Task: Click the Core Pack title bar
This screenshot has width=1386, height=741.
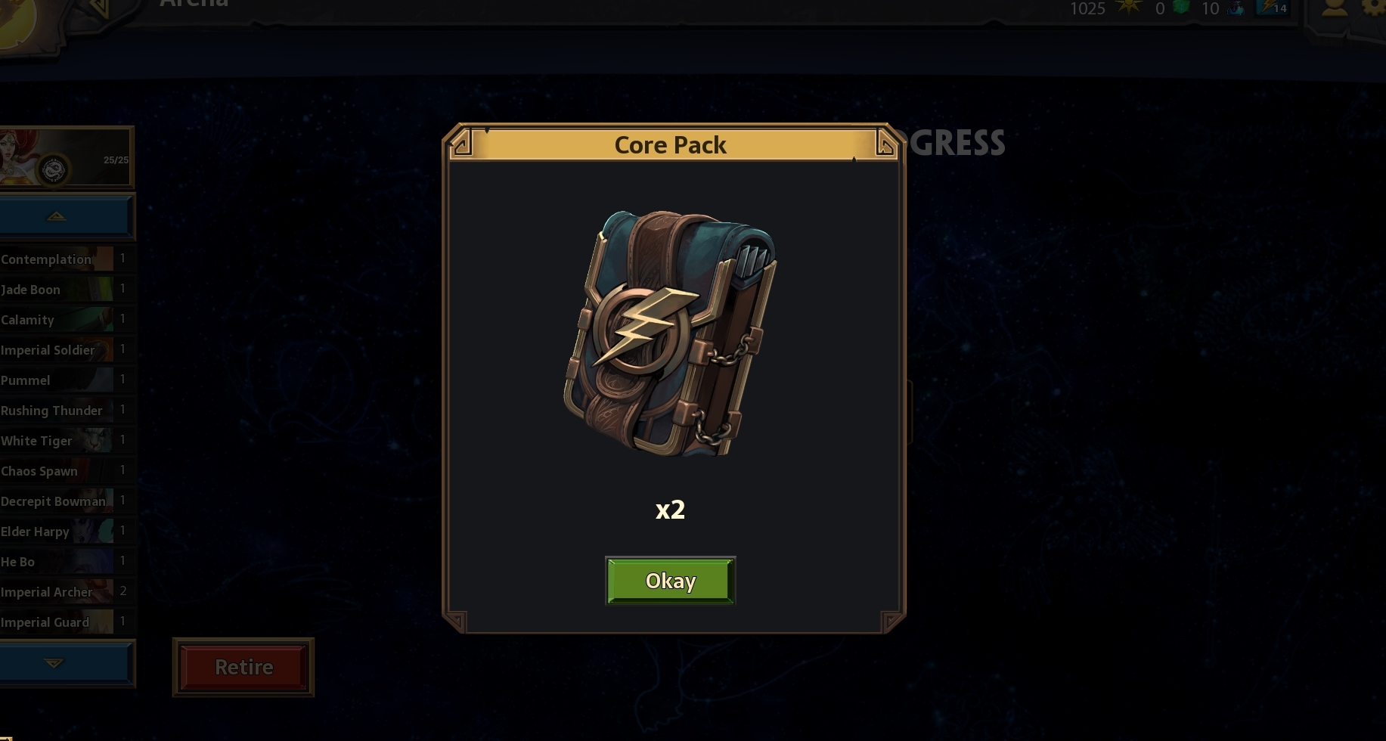Action: point(670,144)
